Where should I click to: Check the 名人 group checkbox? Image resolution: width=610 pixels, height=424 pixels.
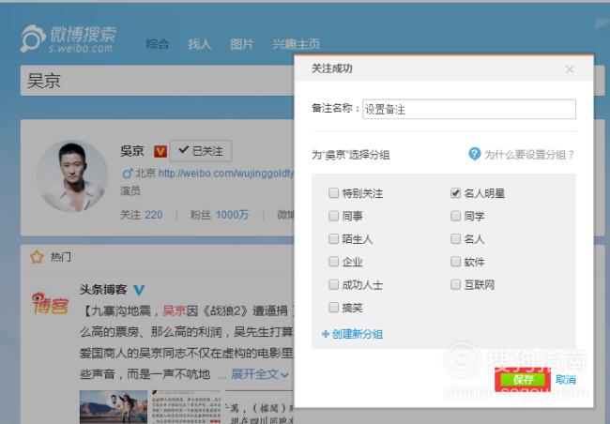pyautogui.click(x=455, y=238)
